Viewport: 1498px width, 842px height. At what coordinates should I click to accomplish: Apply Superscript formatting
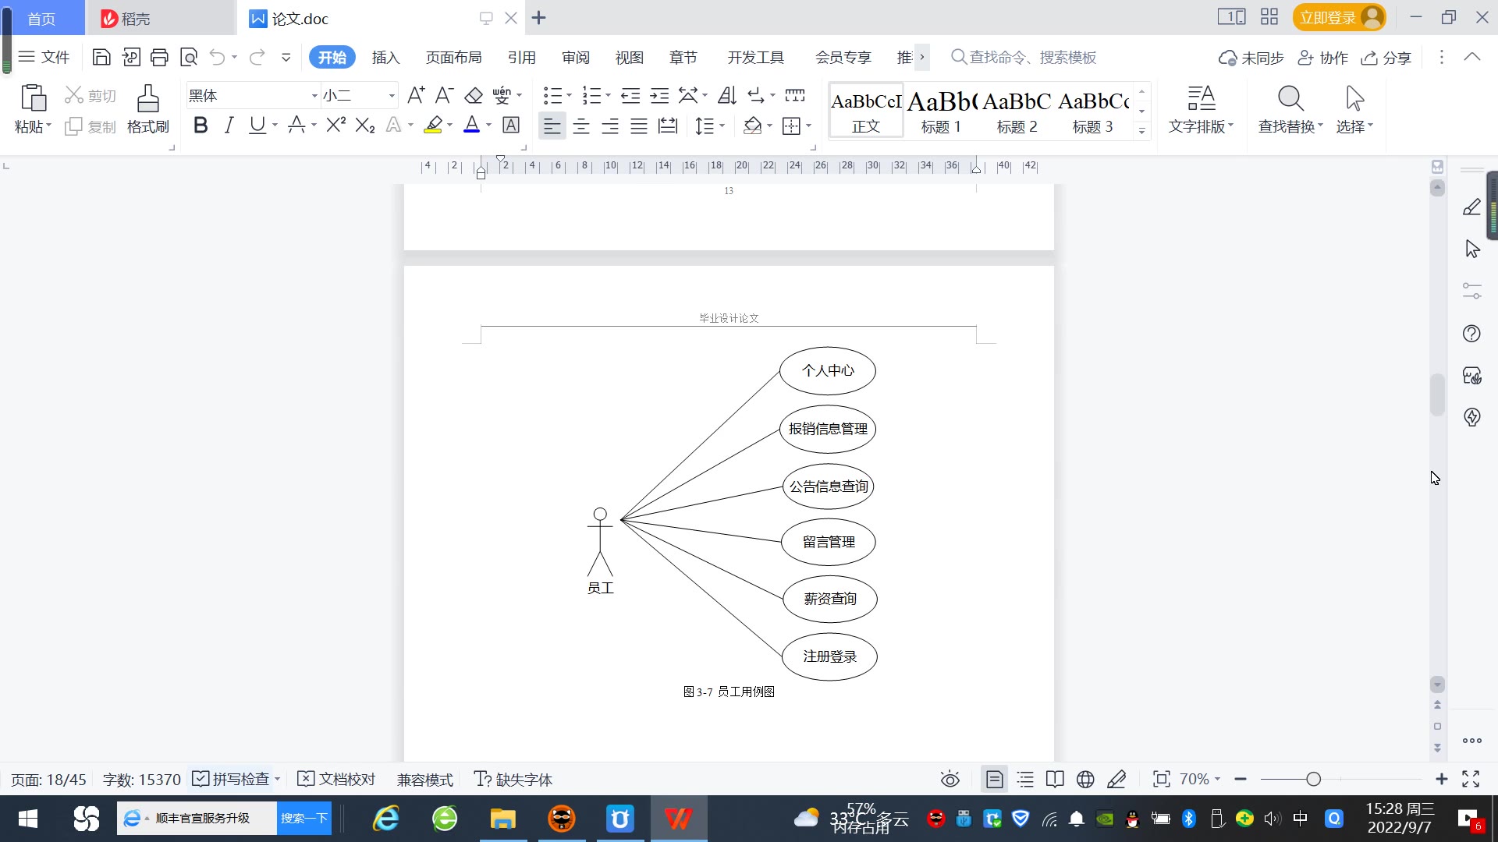(x=336, y=125)
